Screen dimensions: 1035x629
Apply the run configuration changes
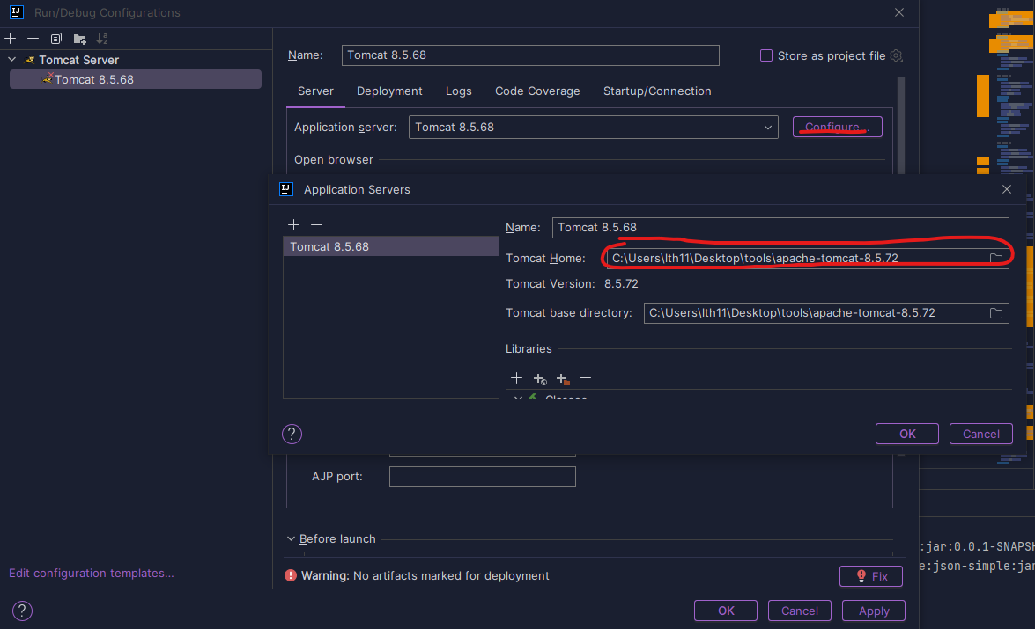click(x=873, y=611)
